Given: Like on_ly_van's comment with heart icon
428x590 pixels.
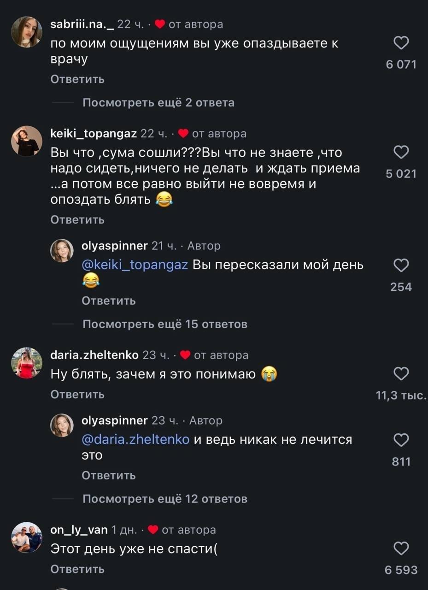Looking at the screenshot, I should click(x=401, y=549).
